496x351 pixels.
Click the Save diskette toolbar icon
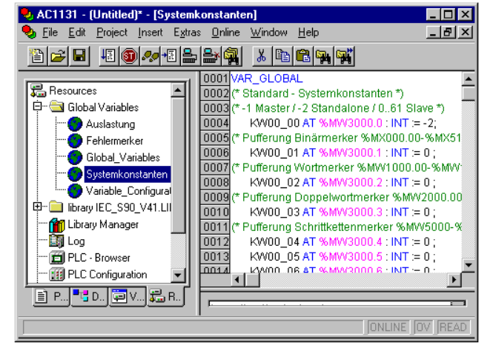(x=79, y=56)
